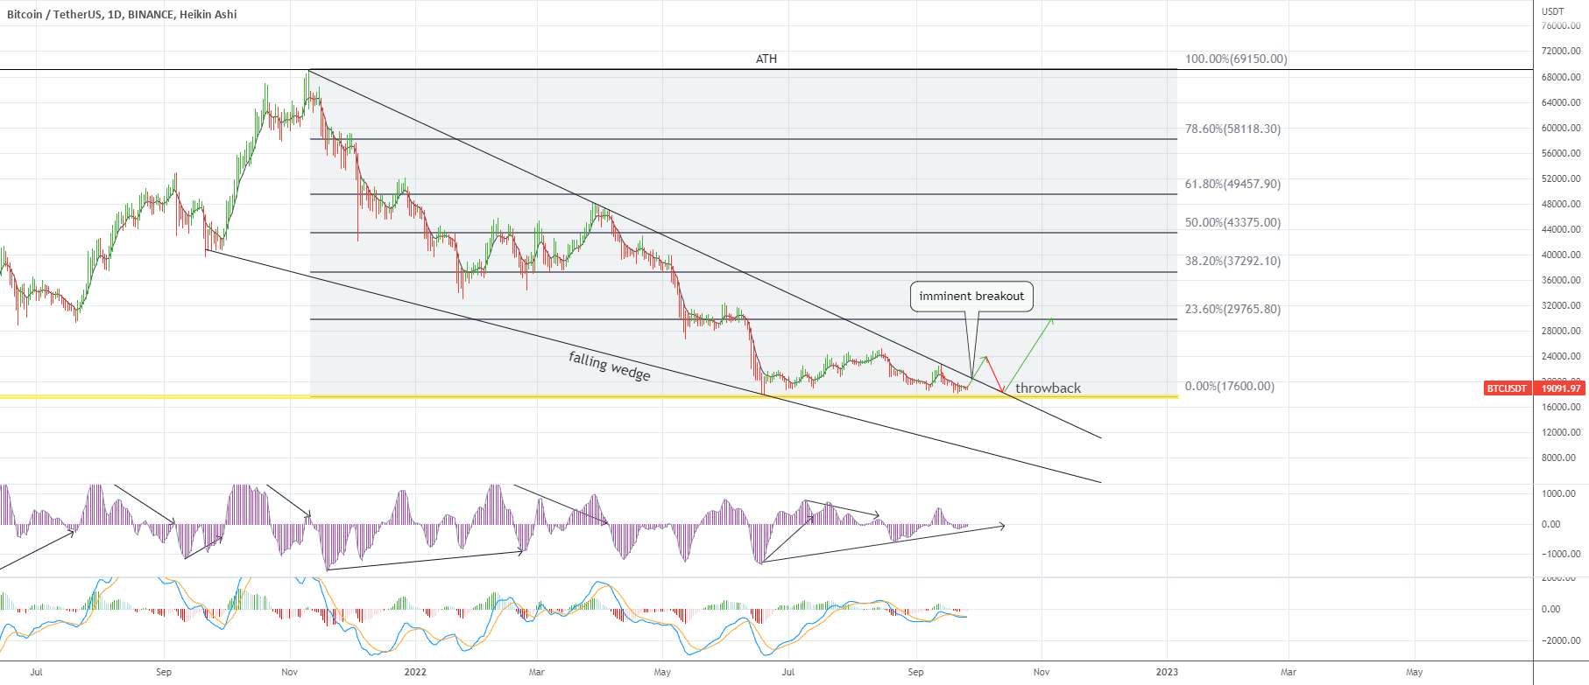Click the falling wedge text label
1589x685 pixels.
click(610, 366)
